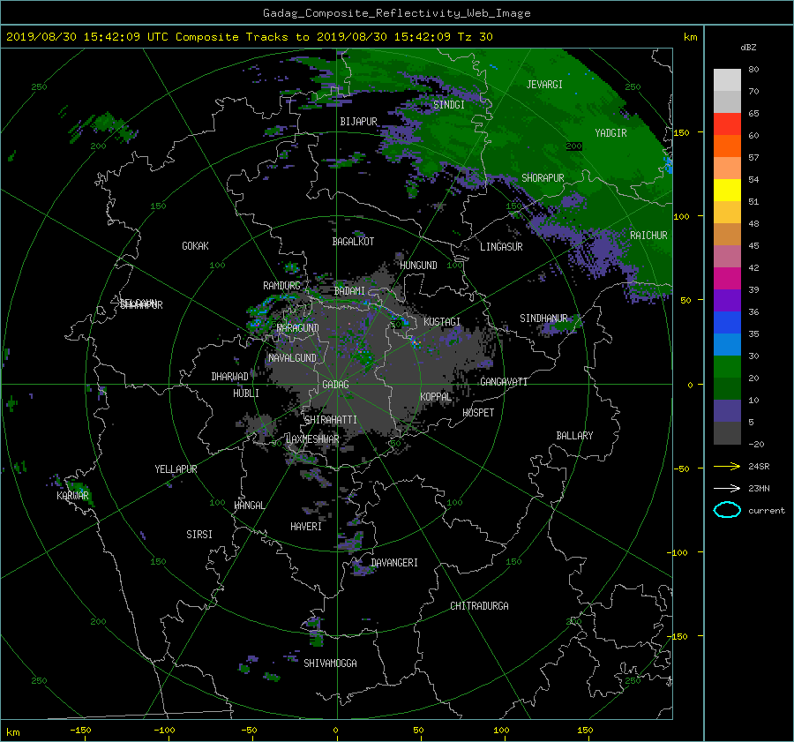Select the KARWAR coastal town label
794x742 pixels.
pyautogui.click(x=72, y=496)
